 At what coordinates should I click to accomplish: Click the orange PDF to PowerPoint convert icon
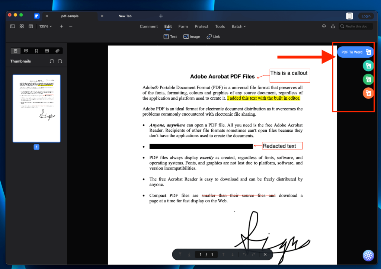click(368, 93)
